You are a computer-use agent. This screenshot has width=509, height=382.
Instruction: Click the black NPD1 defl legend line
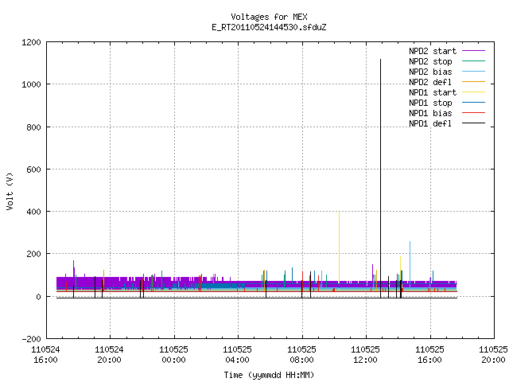coord(474,123)
